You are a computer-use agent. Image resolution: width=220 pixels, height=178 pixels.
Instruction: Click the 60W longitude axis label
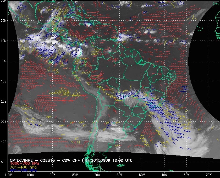coord(119,175)
